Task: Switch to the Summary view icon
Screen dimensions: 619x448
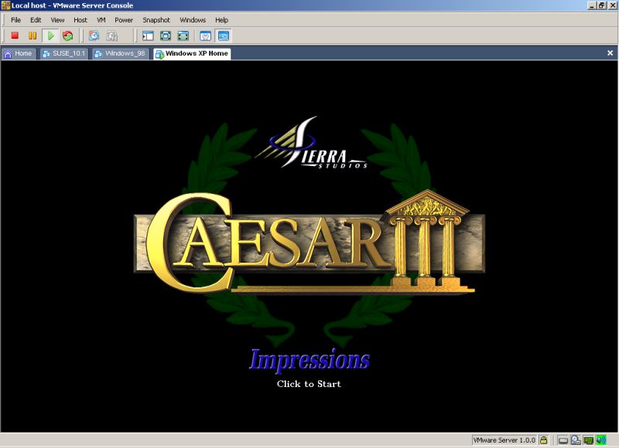Action: tap(206, 36)
